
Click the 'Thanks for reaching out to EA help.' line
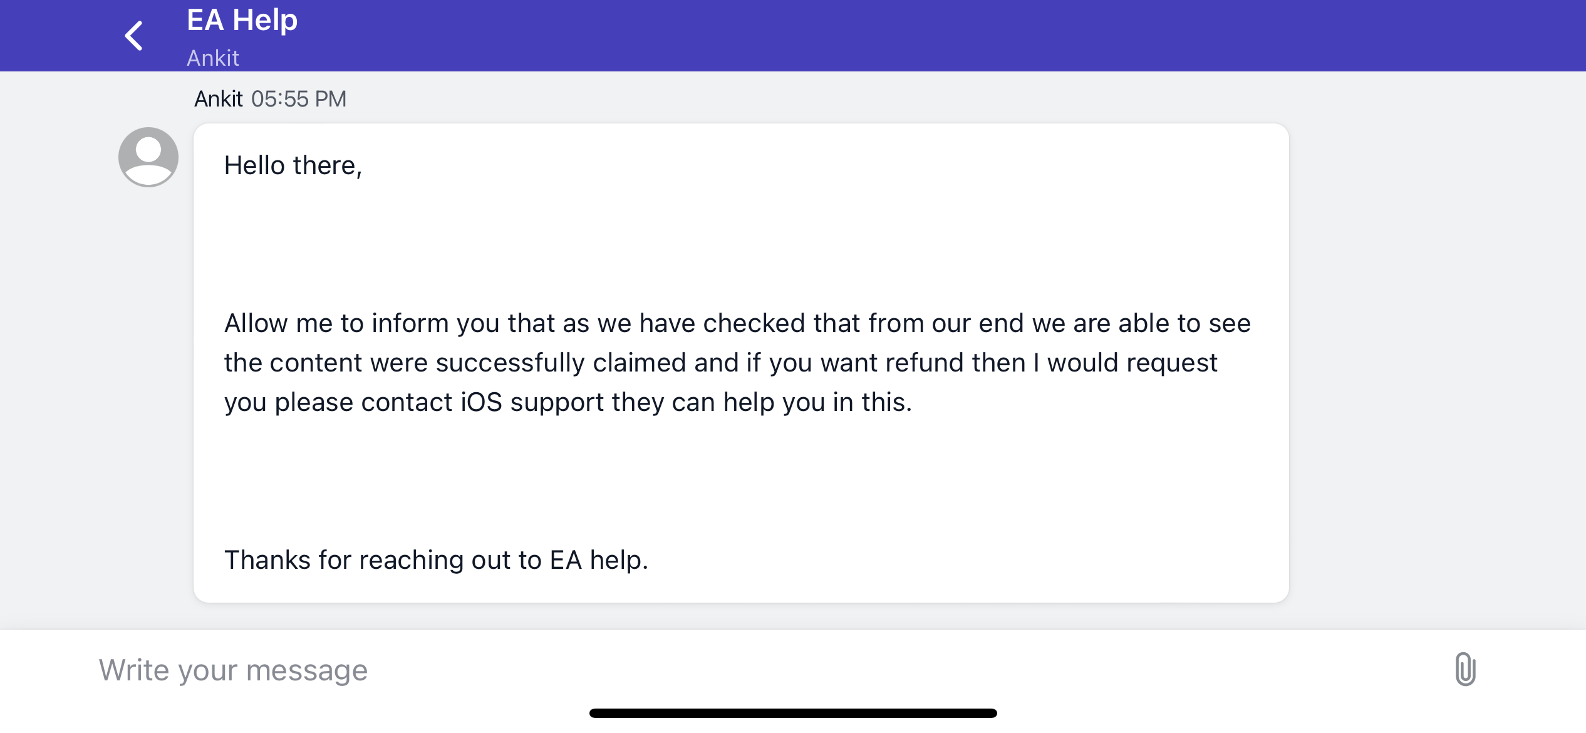click(x=436, y=560)
